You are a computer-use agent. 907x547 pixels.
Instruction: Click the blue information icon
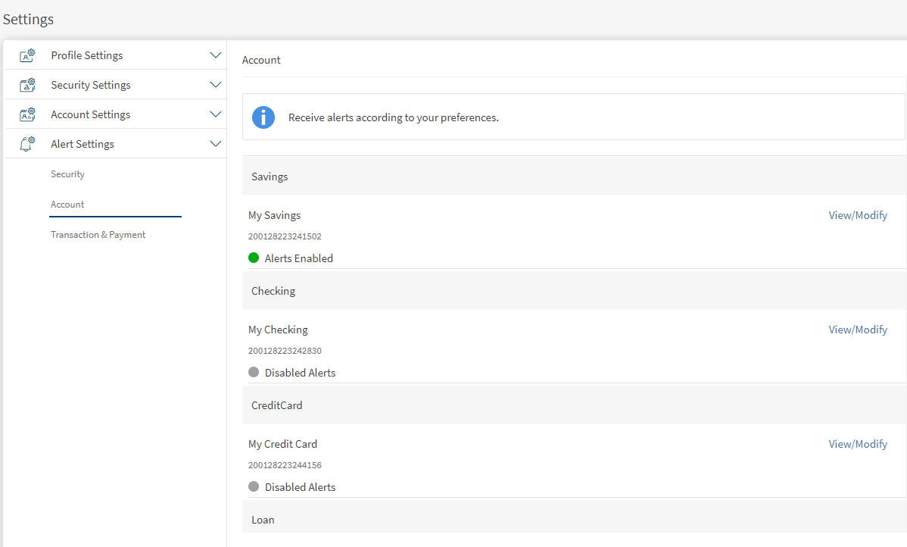click(x=263, y=117)
